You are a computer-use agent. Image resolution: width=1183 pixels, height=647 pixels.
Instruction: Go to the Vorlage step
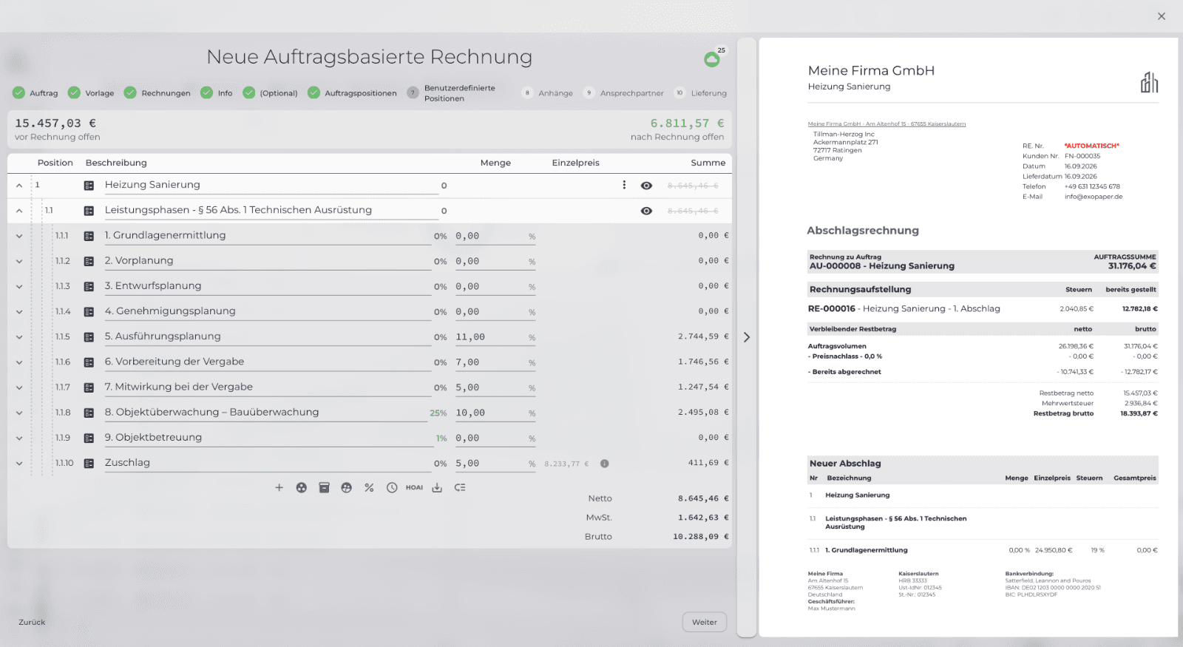pos(91,93)
